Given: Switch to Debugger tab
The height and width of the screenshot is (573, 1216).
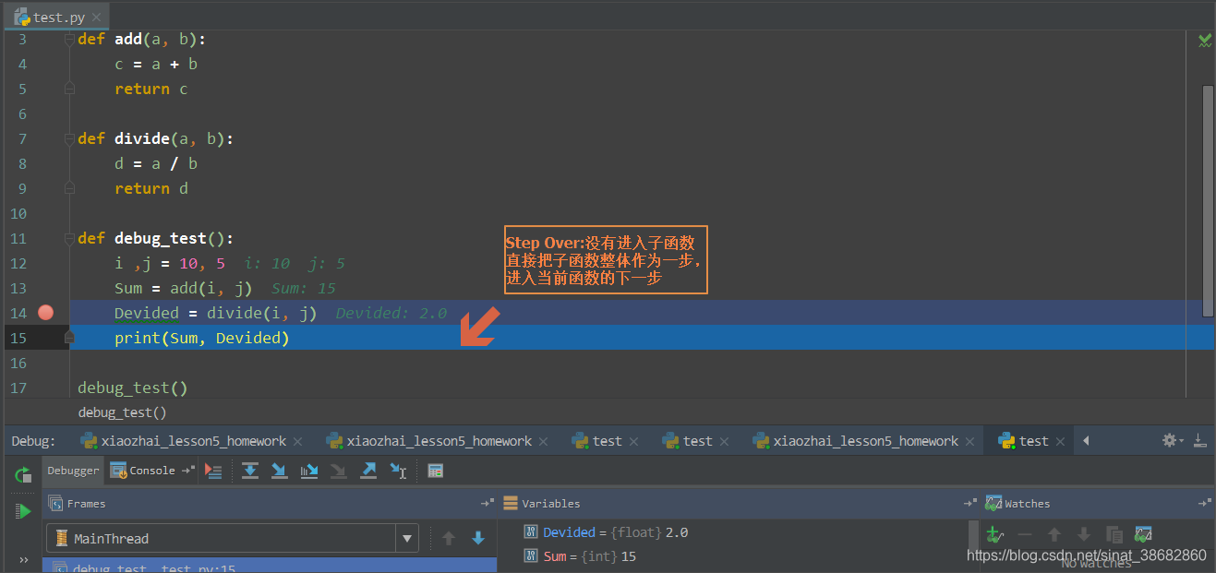Looking at the screenshot, I should click(x=73, y=471).
